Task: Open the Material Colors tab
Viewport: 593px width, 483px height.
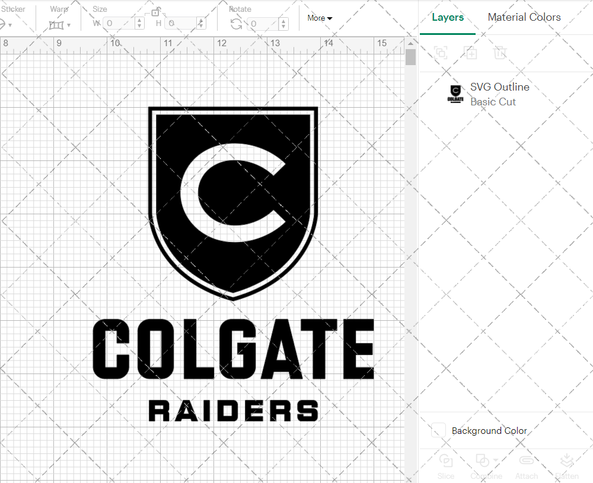Action: pos(524,17)
